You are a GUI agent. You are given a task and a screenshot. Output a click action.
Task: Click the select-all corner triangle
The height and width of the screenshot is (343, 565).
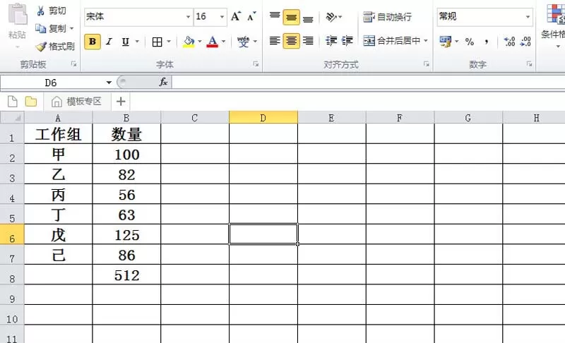point(12,118)
